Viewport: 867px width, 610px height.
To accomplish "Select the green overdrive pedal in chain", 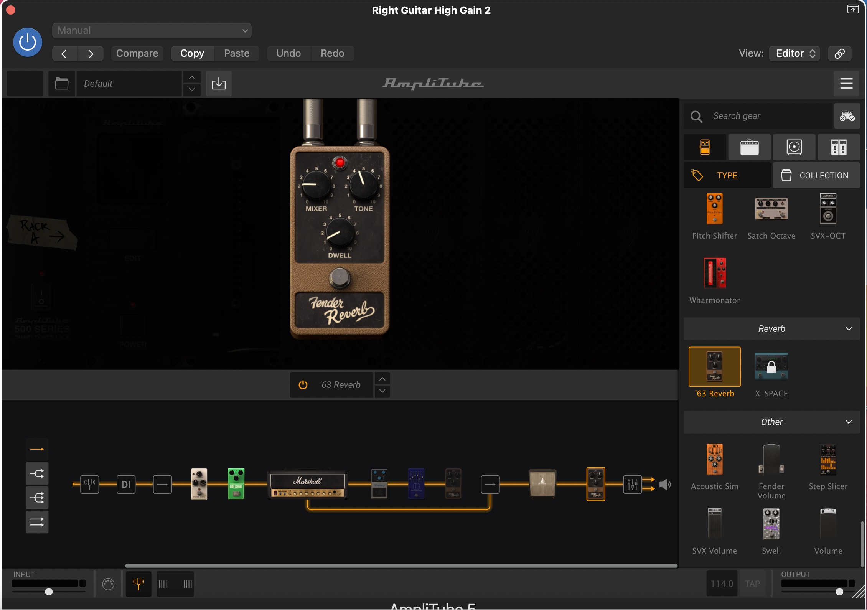I will tap(236, 484).
